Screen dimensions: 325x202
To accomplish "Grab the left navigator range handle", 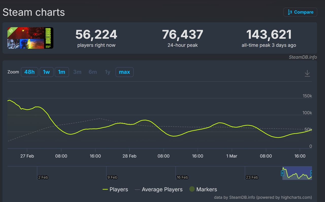I will pyautogui.click(x=282, y=173).
